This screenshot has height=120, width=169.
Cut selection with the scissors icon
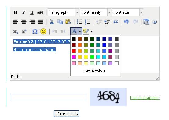pyautogui.click(x=52, y=22)
